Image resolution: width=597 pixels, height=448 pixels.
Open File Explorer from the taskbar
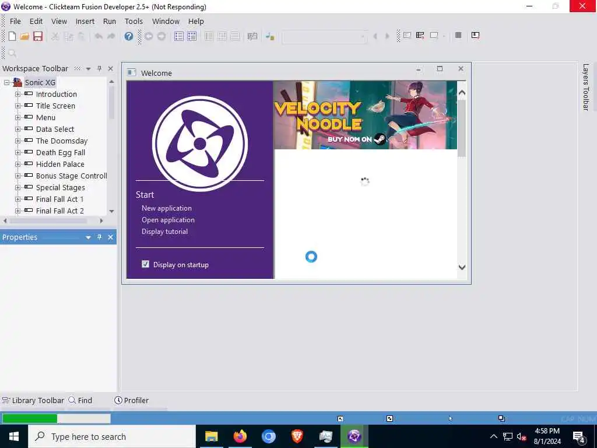pyautogui.click(x=211, y=436)
